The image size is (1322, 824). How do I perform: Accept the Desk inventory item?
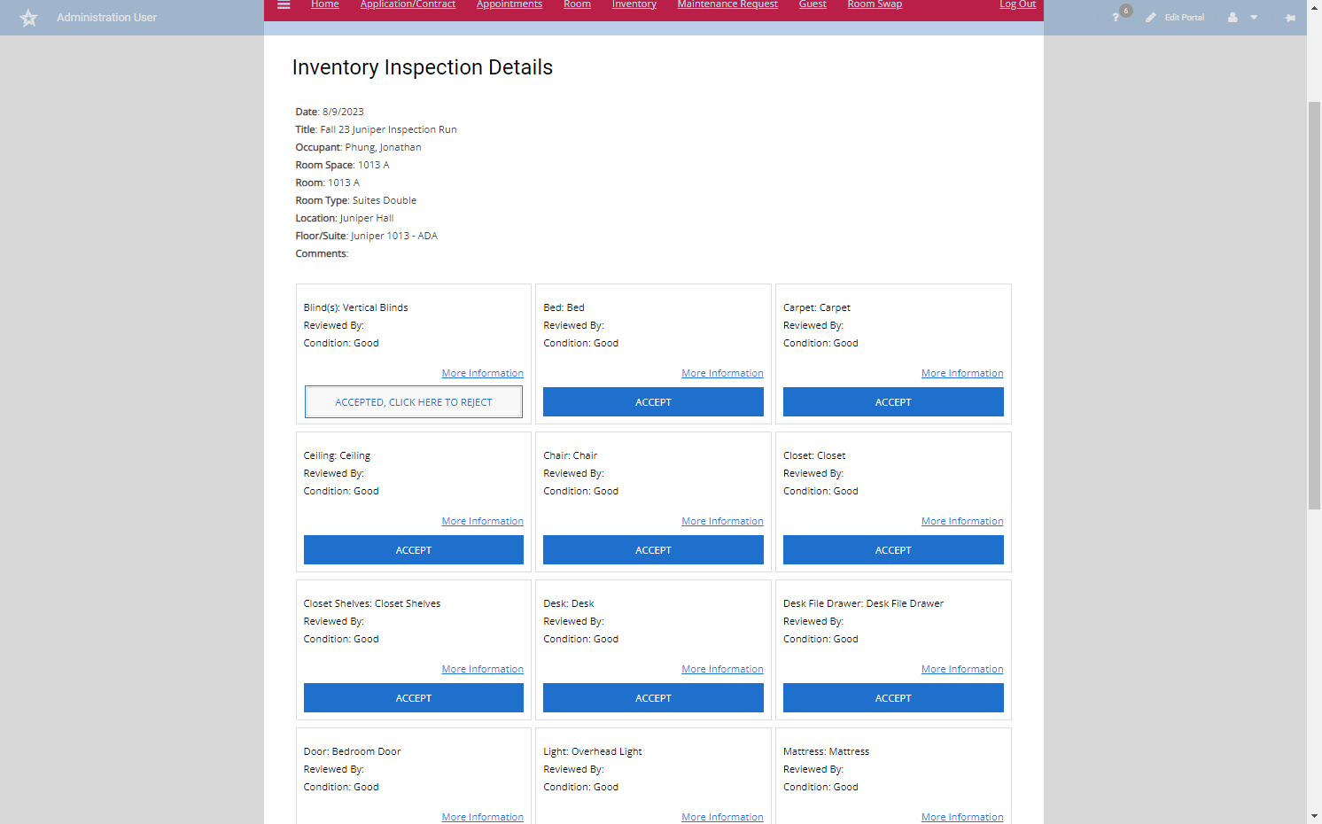(653, 697)
